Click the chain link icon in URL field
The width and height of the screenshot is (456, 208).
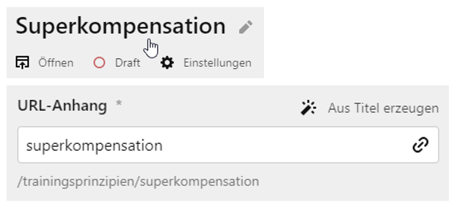[420, 145]
